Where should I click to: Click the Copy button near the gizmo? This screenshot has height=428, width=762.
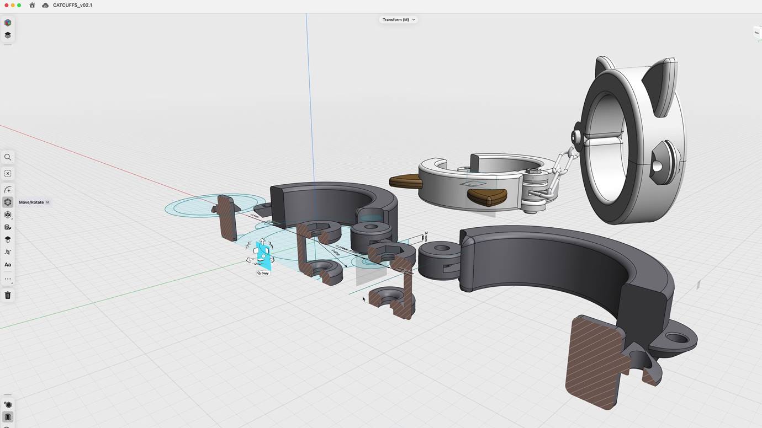coord(263,273)
